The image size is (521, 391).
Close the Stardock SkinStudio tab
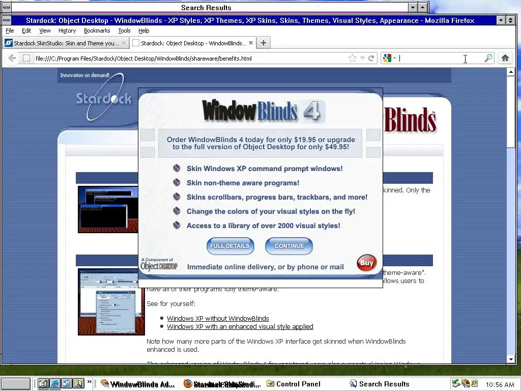tap(124, 43)
